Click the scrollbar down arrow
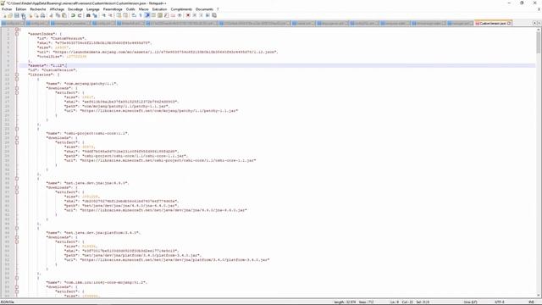This screenshot has height=305, width=542. (x=539, y=296)
